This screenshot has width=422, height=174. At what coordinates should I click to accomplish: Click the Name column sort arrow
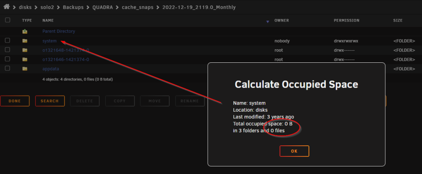pyautogui.click(x=268, y=22)
